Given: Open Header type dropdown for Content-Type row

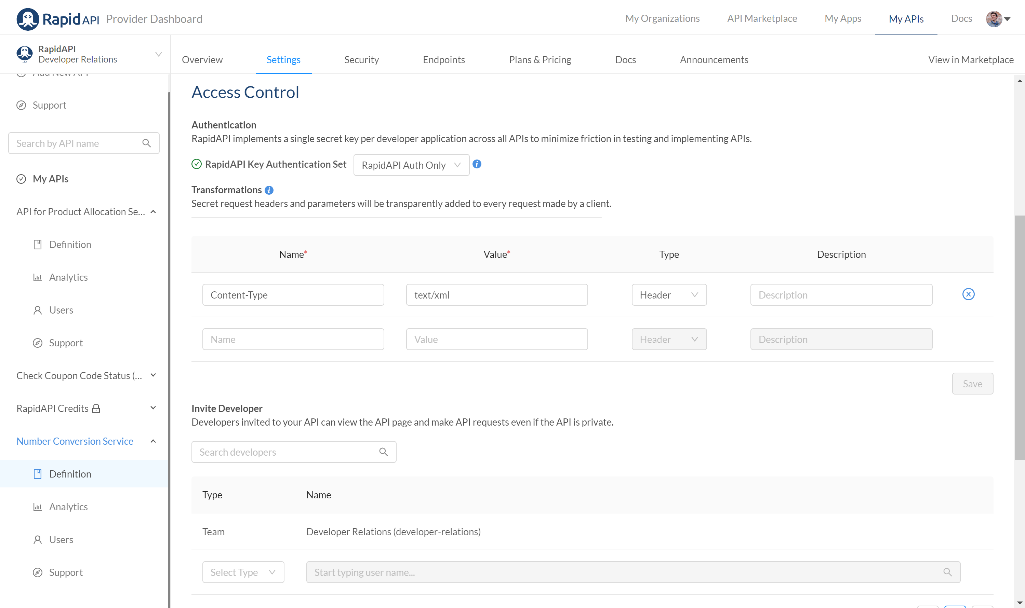Looking at the screenshot, I should tap(669, 295).
